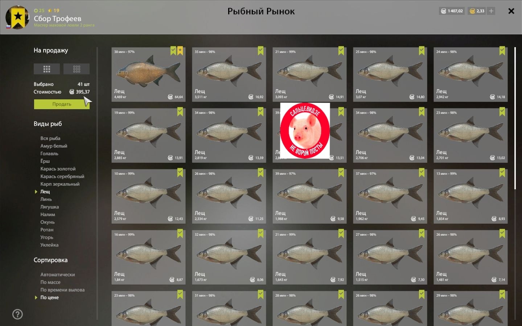The width and height of the screenshot is (522, 326).
Task: Open the help question mark icon
Action: [x=17, y=314]
